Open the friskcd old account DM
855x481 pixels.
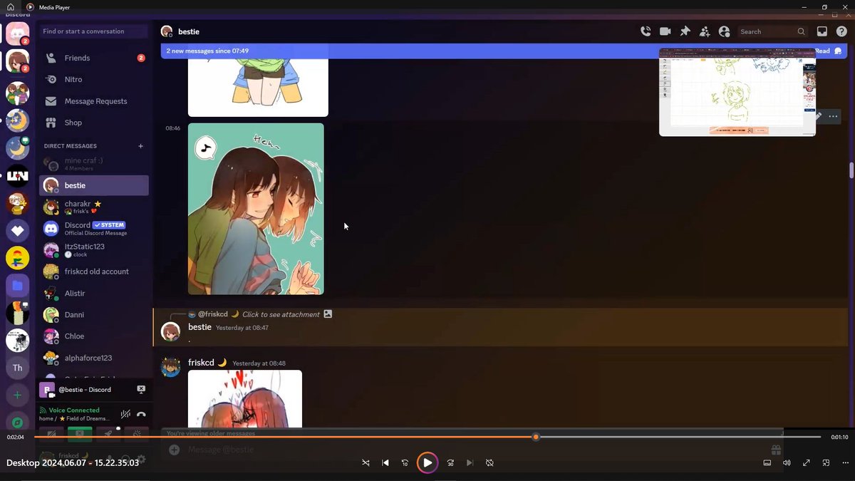tap(94, 271)
